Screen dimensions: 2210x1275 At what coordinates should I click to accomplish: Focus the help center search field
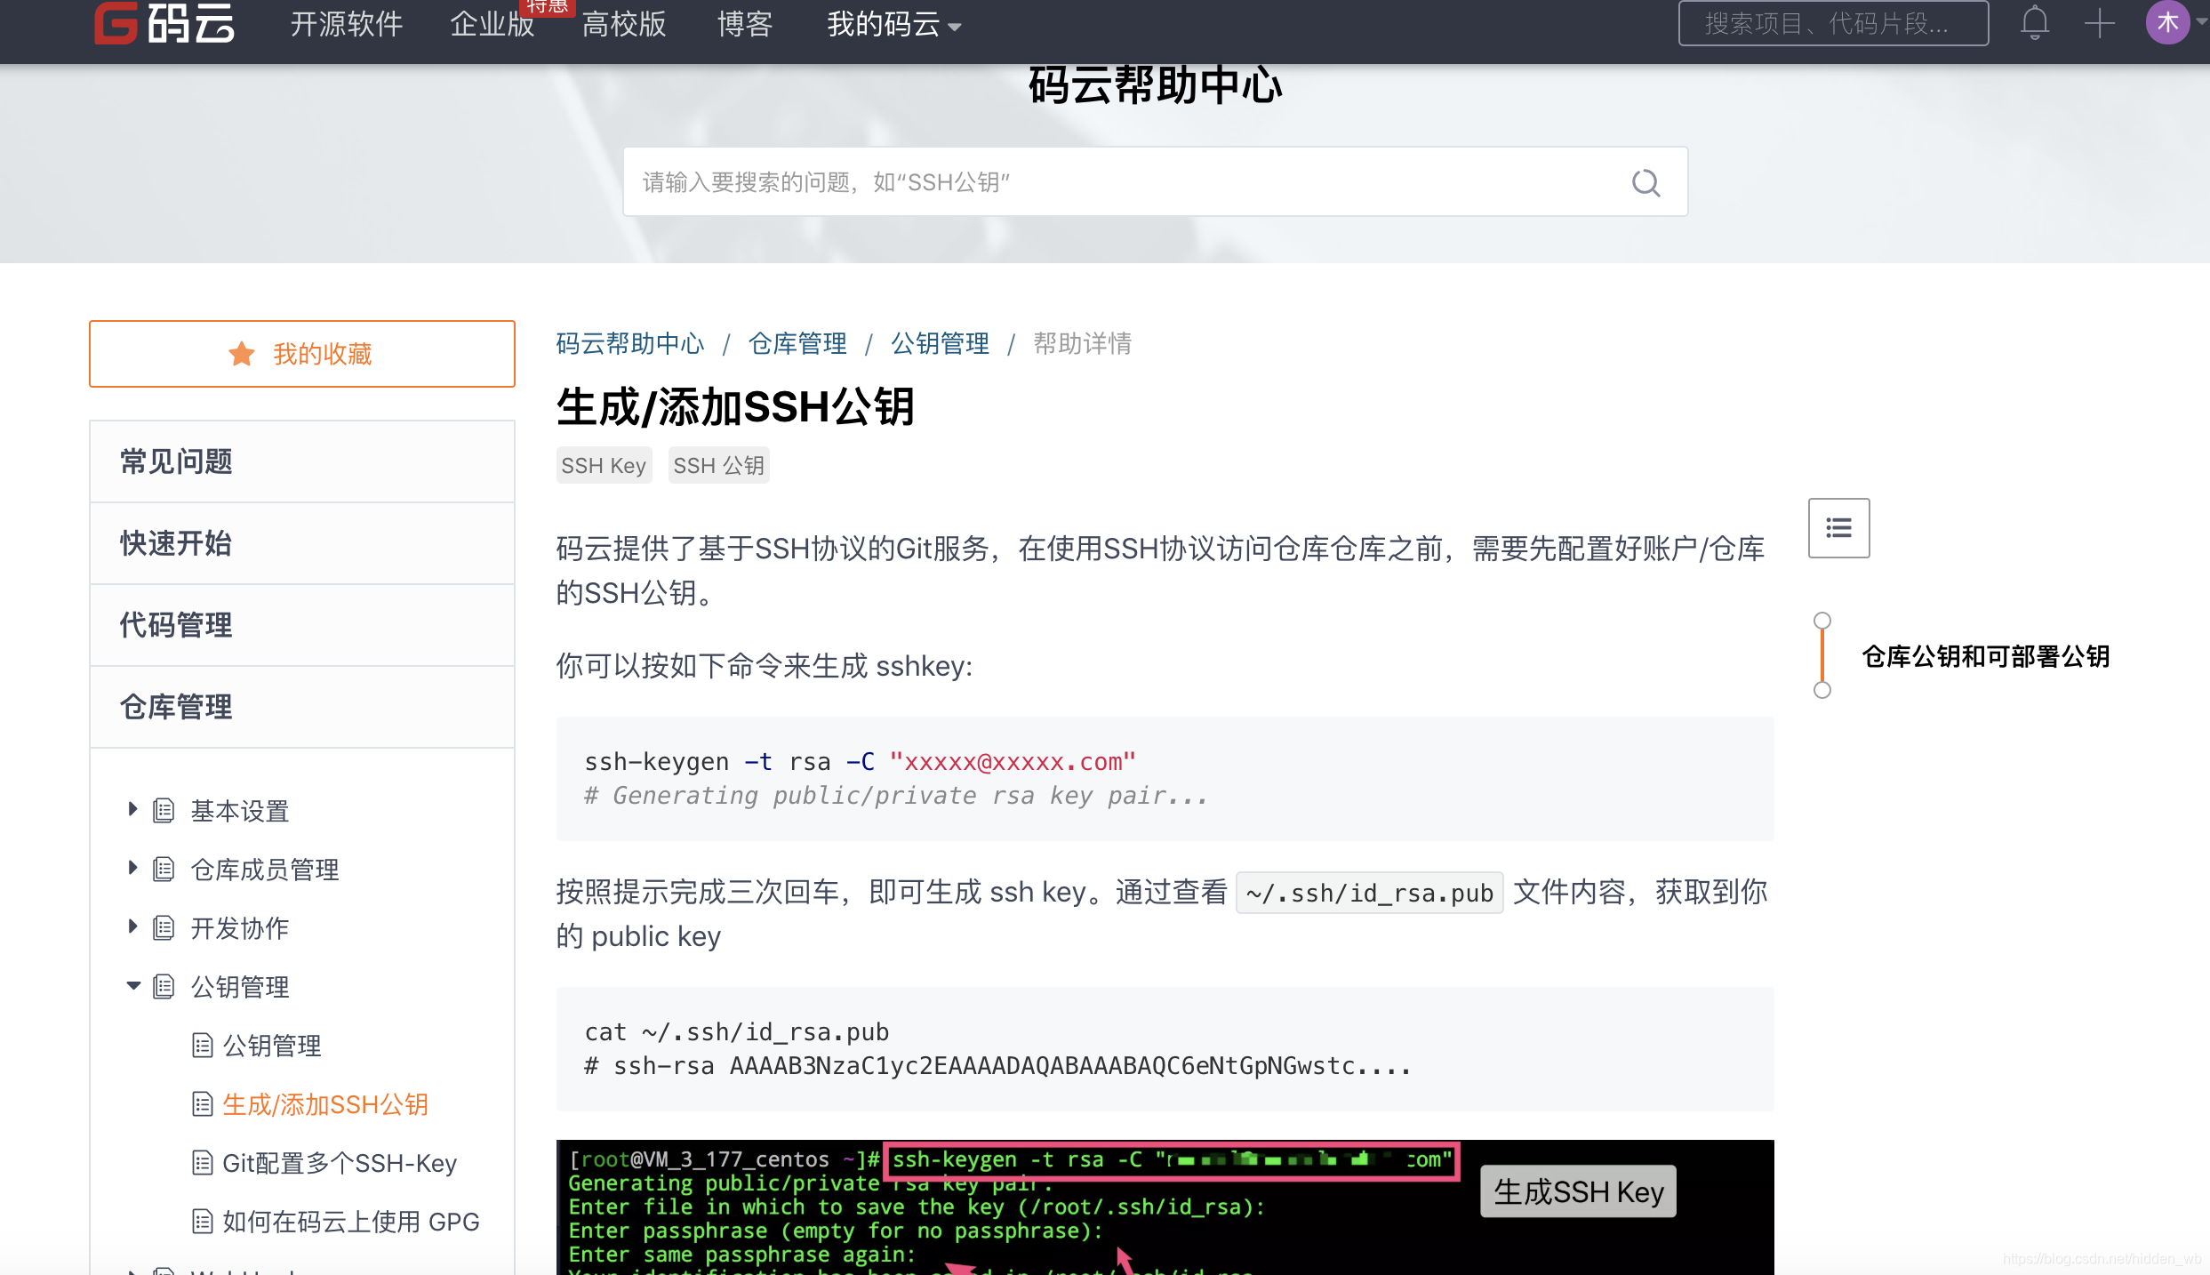tap(1156, 181)
